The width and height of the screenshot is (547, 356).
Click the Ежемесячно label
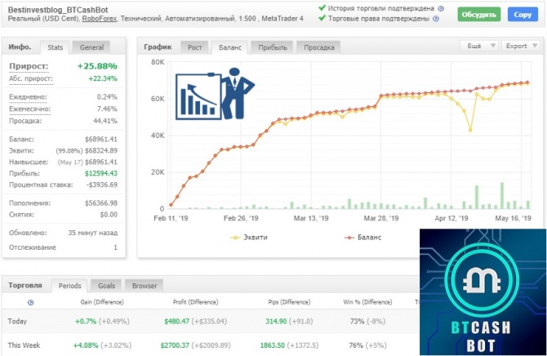click(x=29, y=109)
